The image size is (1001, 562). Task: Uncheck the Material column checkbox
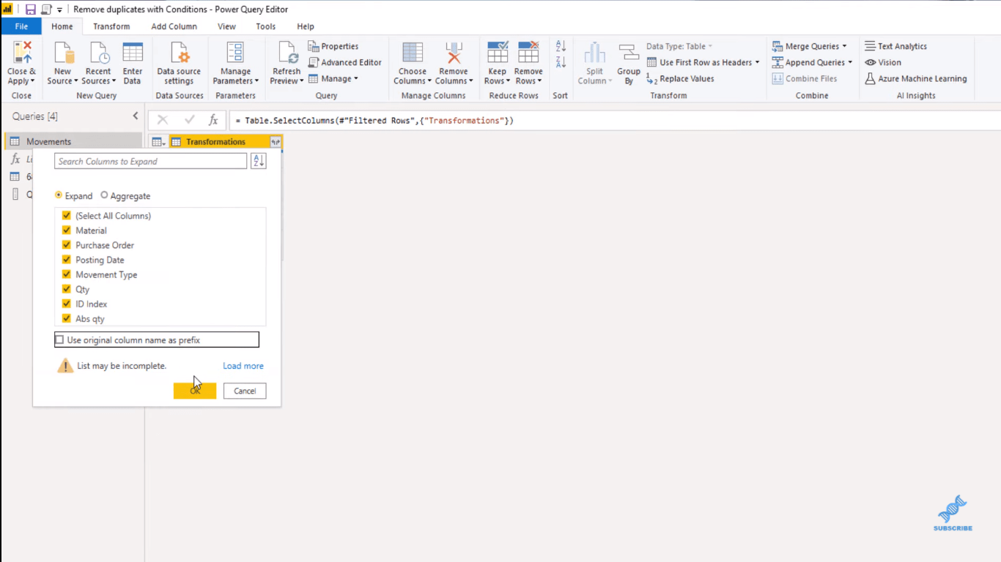pos(67,231)
